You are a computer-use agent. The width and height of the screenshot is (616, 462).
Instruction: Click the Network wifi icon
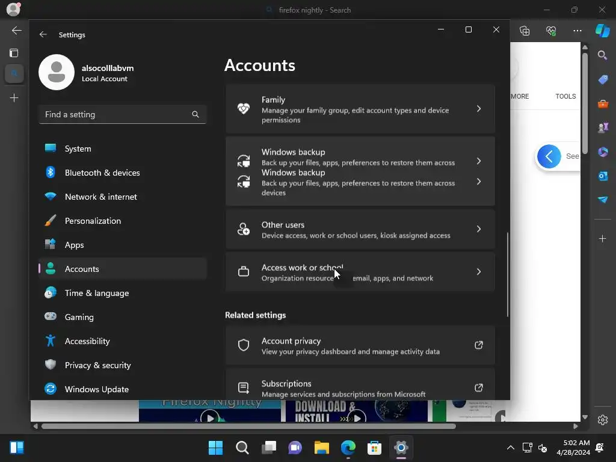point(51,196)
